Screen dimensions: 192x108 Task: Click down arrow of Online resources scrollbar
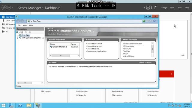point(152,56)
